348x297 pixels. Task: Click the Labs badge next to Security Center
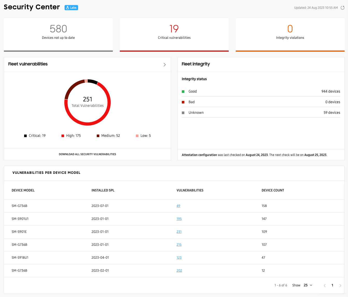coord(71,8)
